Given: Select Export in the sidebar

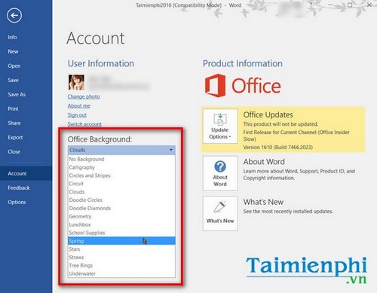Looking at the screenshot, I should (15, 137).
